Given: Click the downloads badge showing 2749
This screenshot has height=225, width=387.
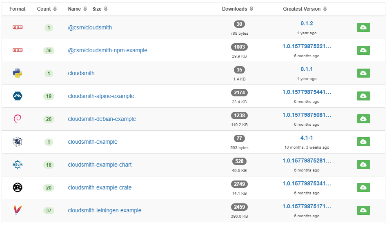Looking at the screenshot, I should point(239,184).
